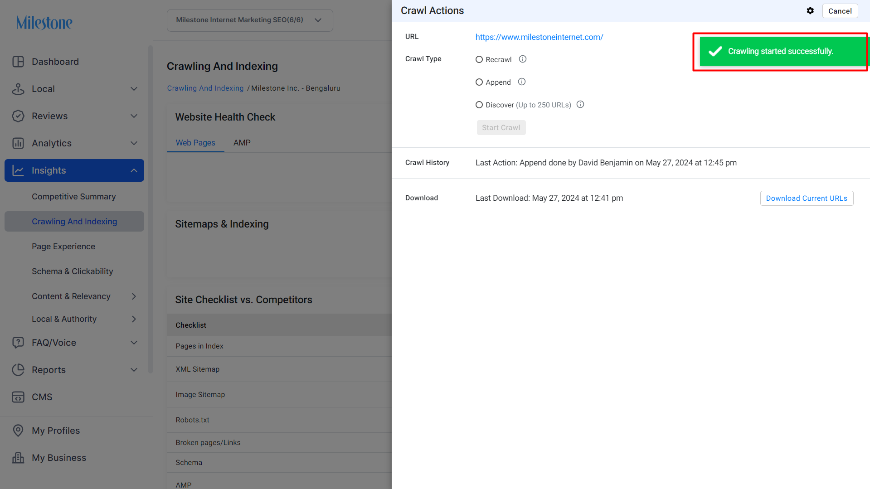Click the Last Download timestamp text
The width and height of the screenshot is (870, 489).
[549, 198]
